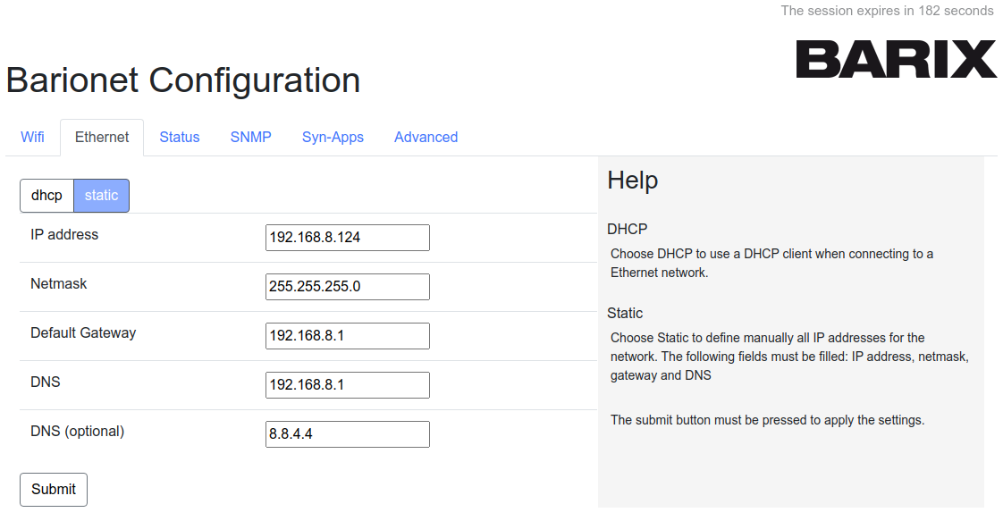This screenshot has height=521, width=1003.
Task: Click the DHCP help section heading
Action: point(626,228)
